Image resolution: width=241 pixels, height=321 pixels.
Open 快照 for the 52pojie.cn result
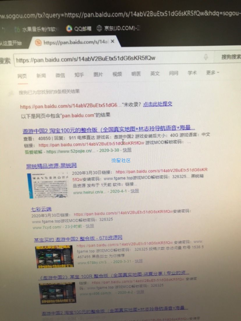(127, 150)
